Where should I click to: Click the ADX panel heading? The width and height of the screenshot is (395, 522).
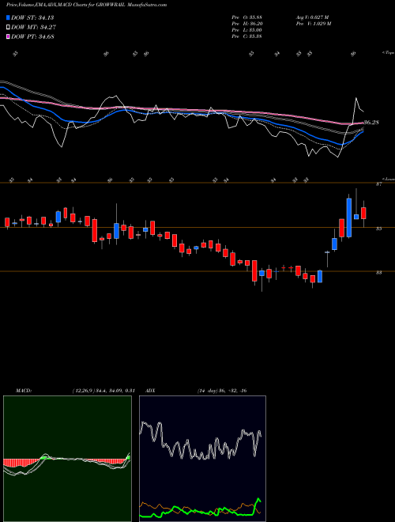(151, 391)
